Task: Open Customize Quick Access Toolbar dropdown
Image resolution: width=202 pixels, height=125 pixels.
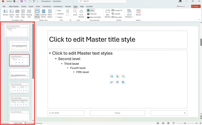Action: (x=38, y=1)
